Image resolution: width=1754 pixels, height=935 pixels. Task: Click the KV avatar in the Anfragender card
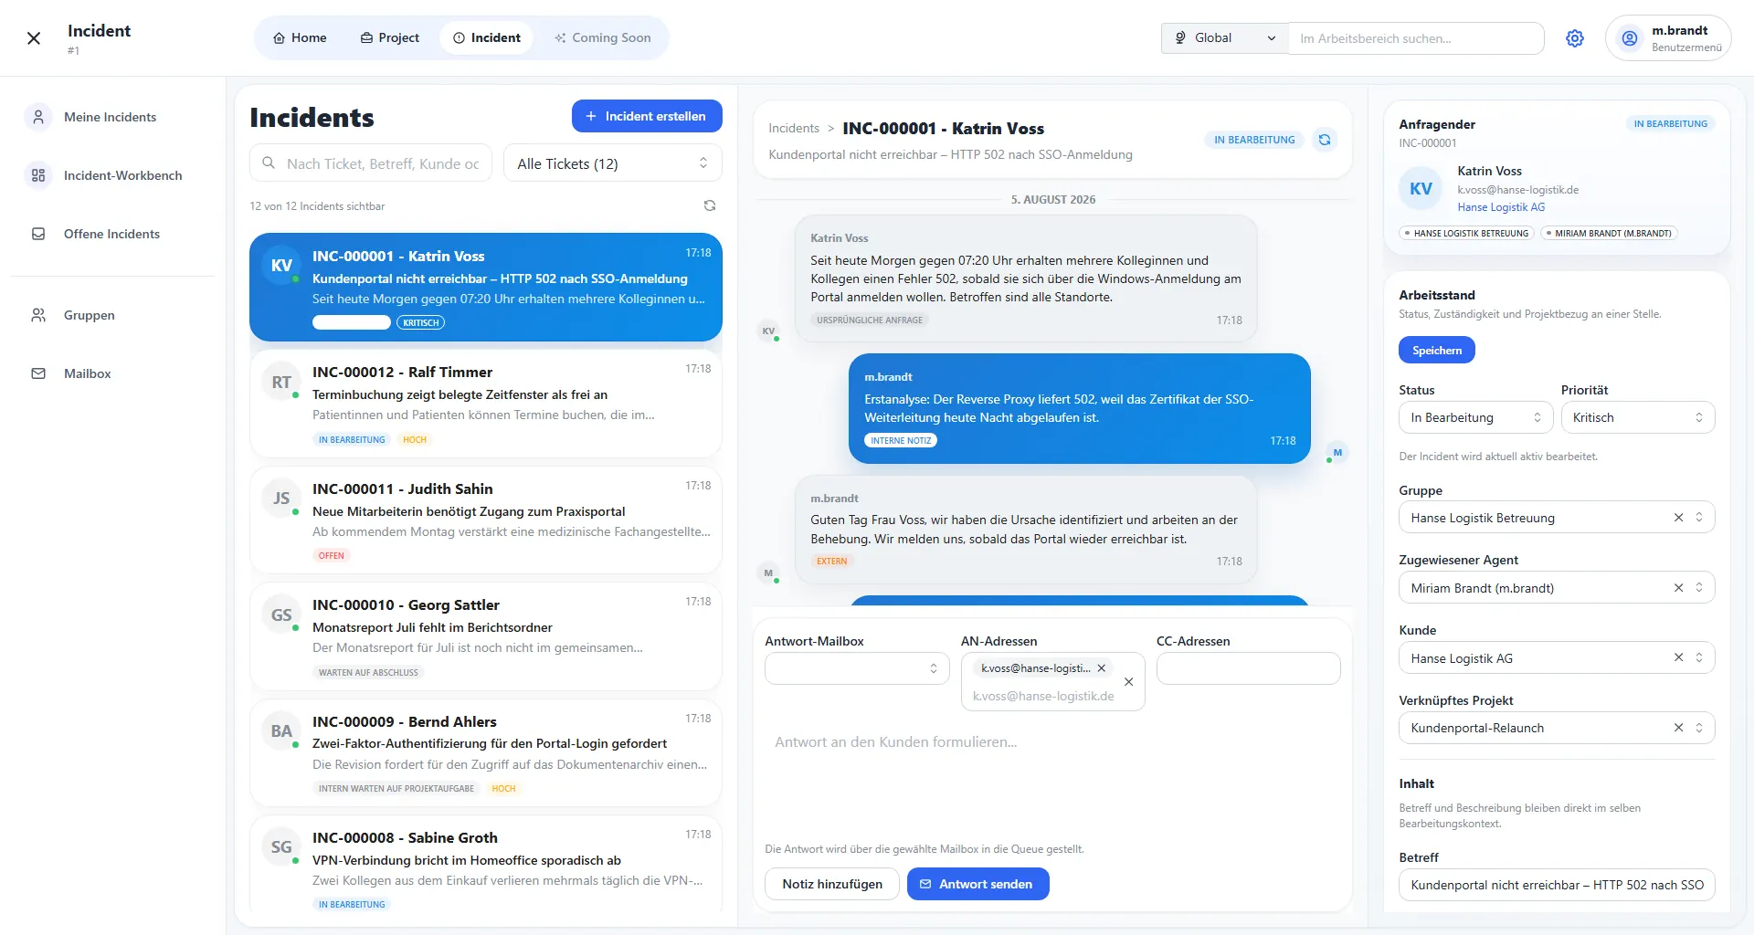[x=1421, y=189]
